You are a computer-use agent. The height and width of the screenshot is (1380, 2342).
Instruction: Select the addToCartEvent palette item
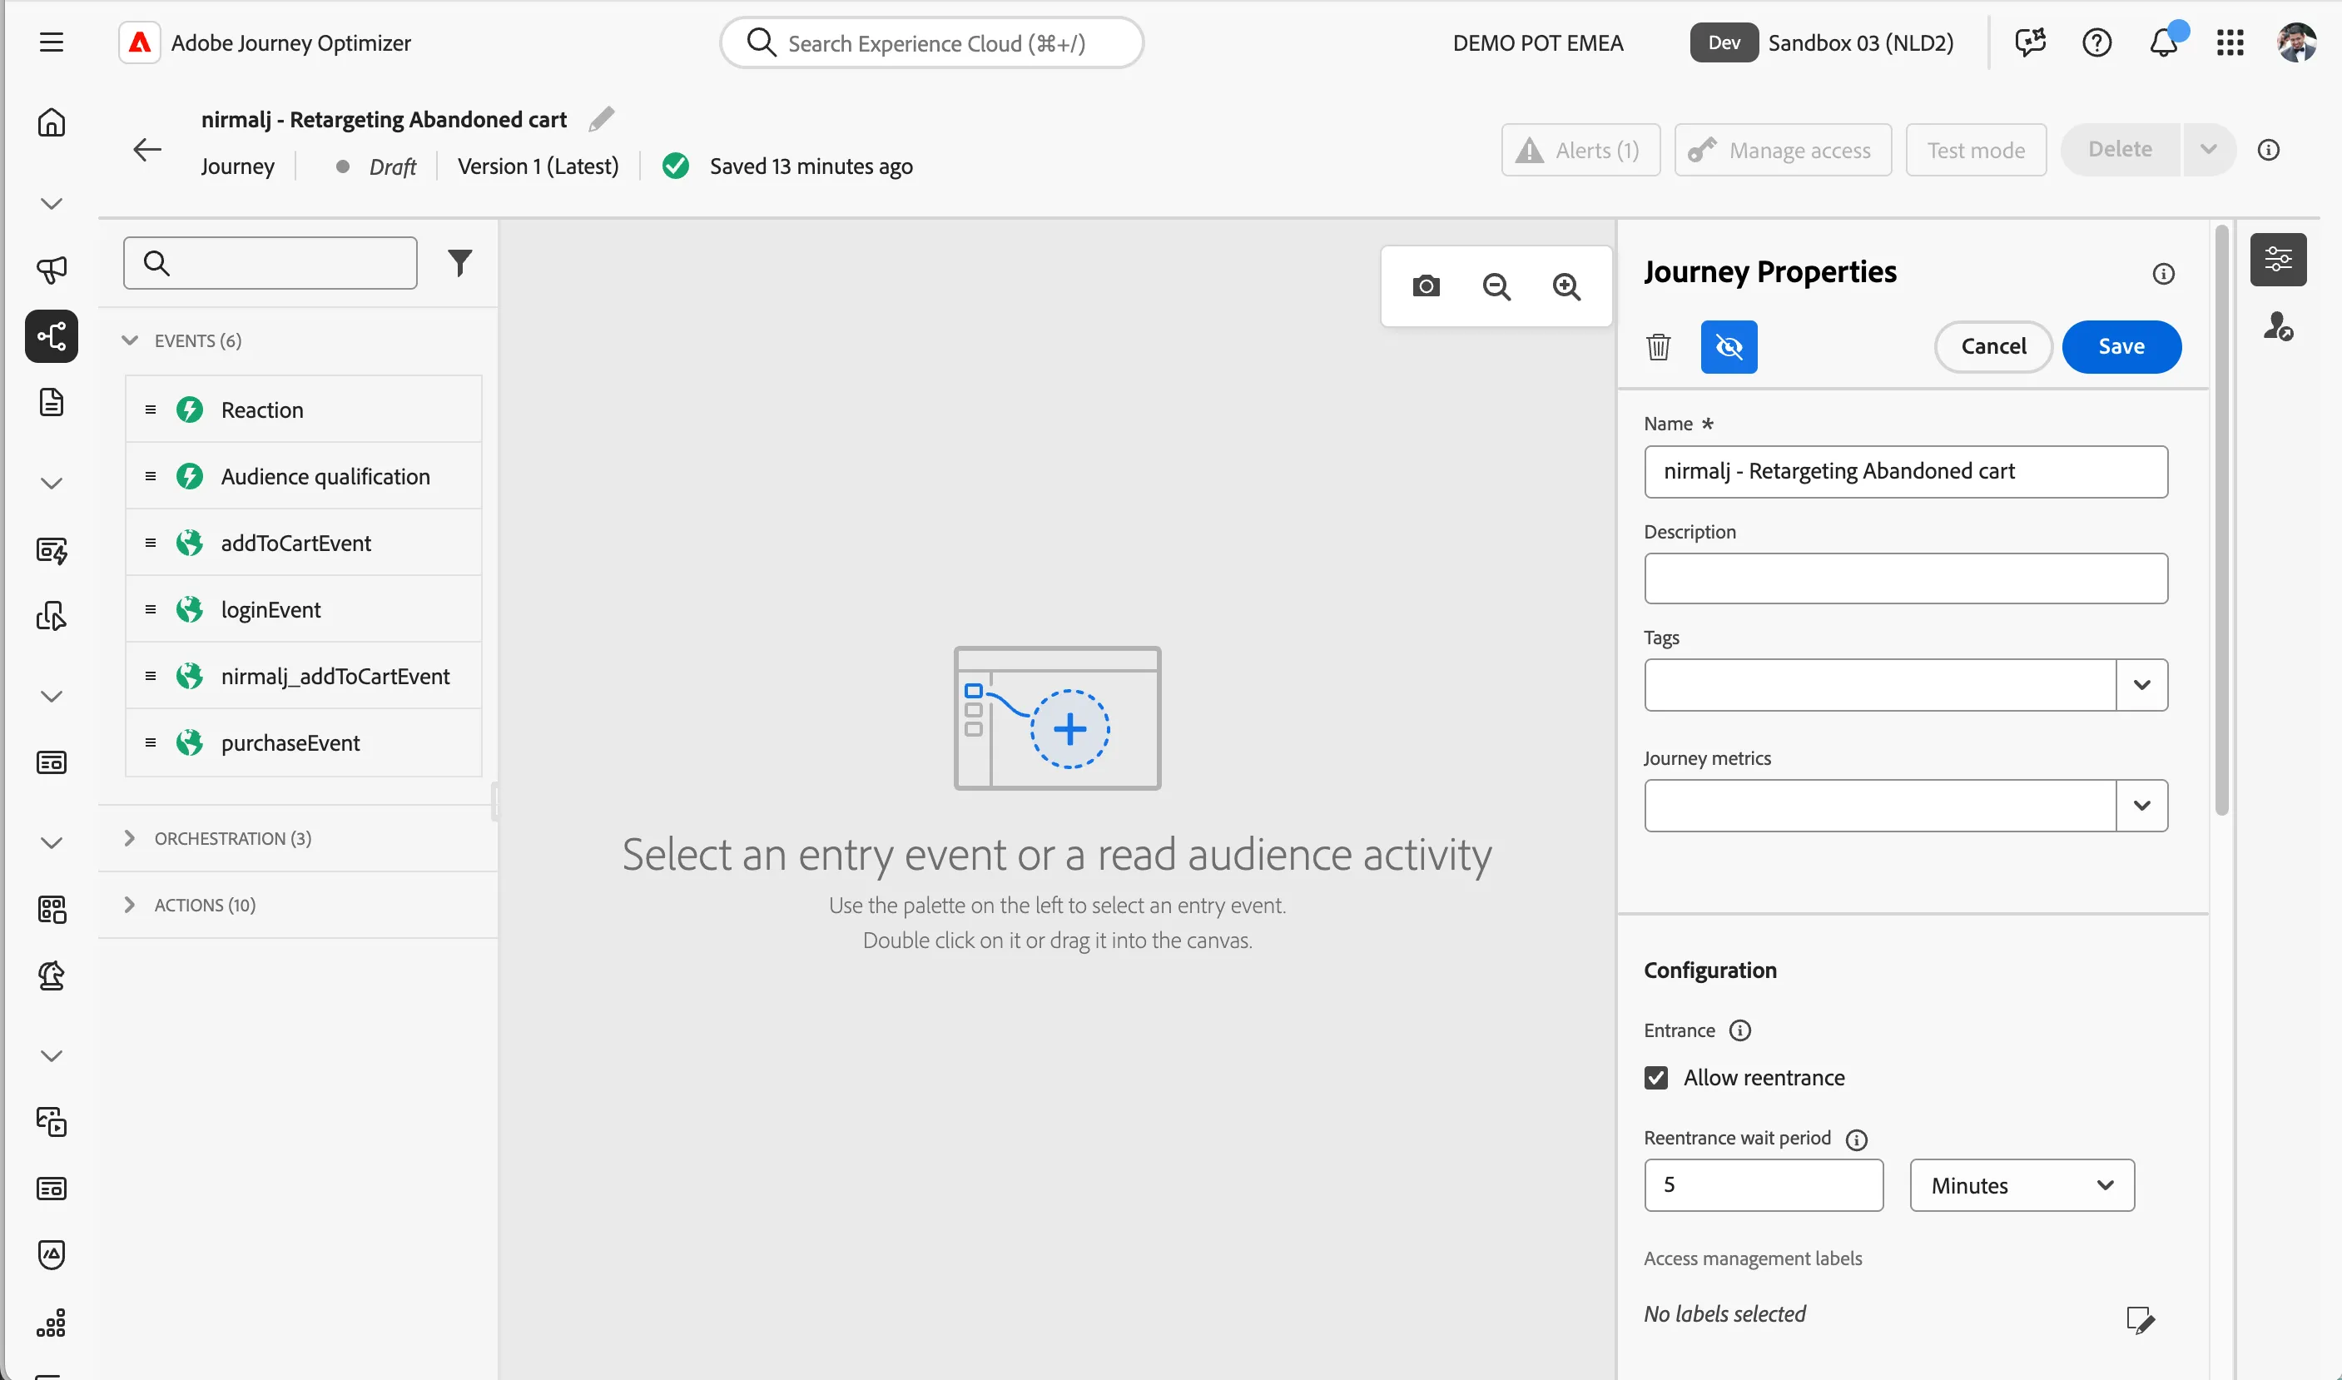pyautogui.click(x=303, y=543)
